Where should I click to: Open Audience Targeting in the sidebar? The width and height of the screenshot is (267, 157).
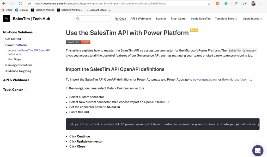(x=18, y=71)
